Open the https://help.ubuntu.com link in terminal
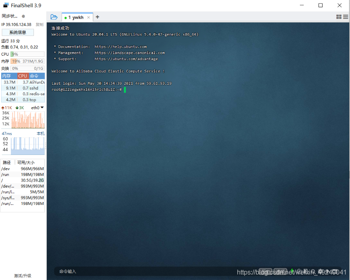Screen dimensions: 350x280 [121, 47]
